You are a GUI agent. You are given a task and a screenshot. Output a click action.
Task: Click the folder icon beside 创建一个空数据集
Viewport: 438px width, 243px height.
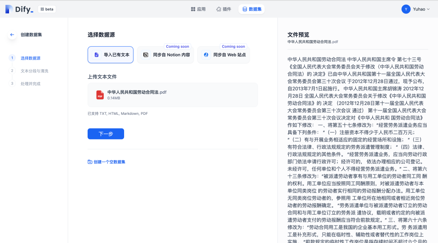point(90,162)
